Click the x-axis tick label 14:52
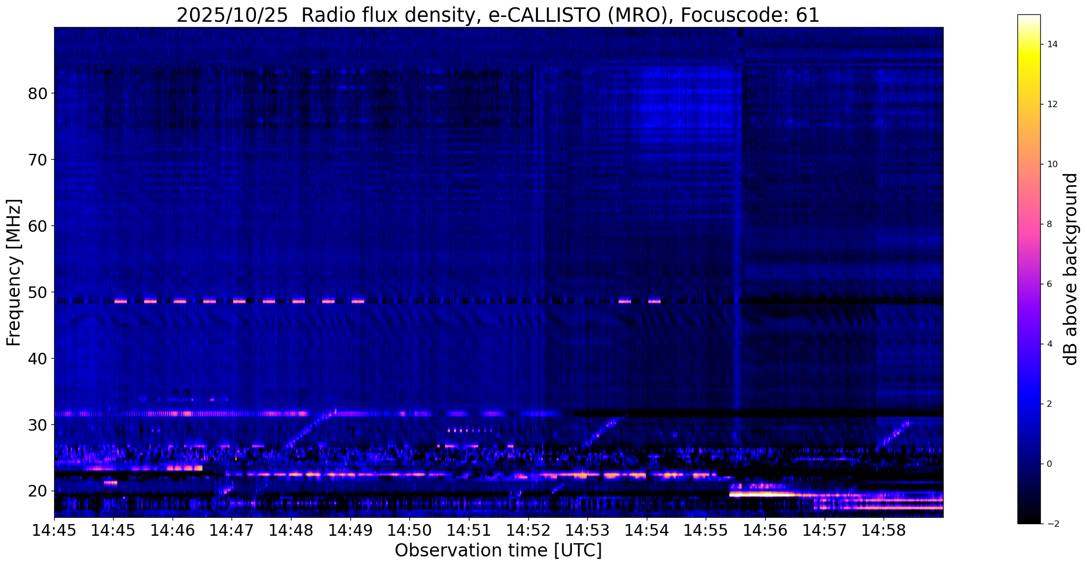1087x566 pixels. (x=528, y=530)
